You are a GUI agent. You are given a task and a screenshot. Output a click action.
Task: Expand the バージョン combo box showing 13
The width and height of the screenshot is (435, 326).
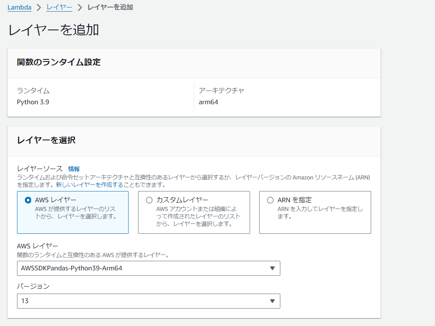[x=148, y=301]
